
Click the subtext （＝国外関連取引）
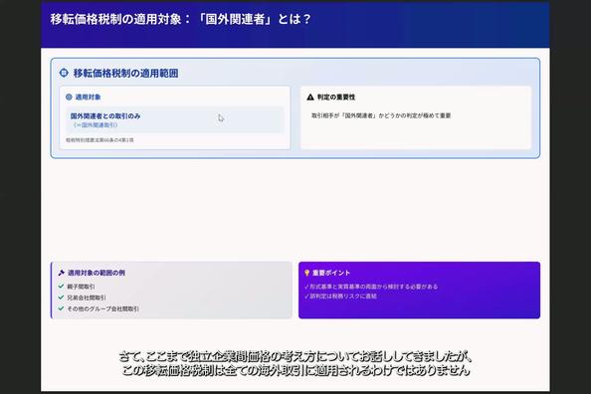(x=95, y=124)
